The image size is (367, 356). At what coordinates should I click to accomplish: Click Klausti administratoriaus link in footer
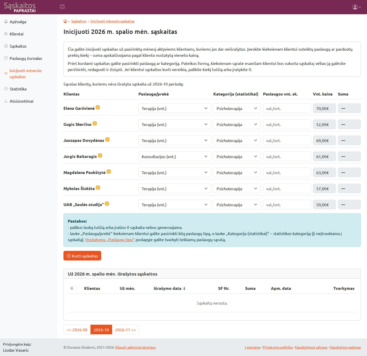coord(136,347)
